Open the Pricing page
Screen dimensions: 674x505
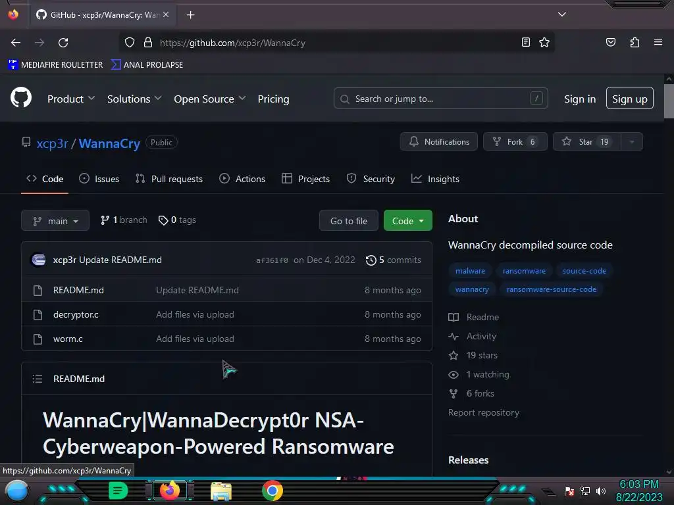pyautogui.click(x=273, y=99)
